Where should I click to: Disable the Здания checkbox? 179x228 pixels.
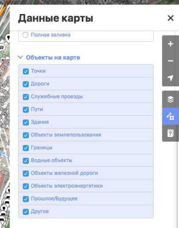[26, 122]
